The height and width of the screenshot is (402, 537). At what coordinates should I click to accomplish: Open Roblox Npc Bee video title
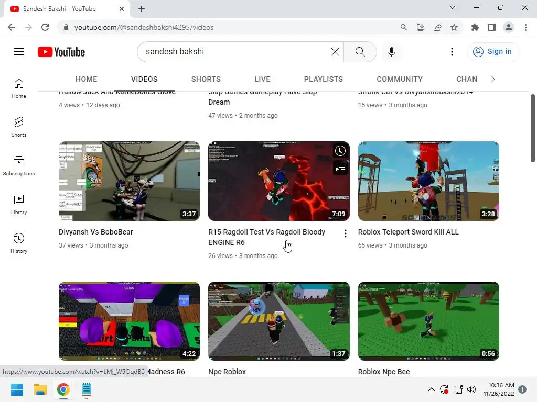pyautogui.click(x=384, y=372)
